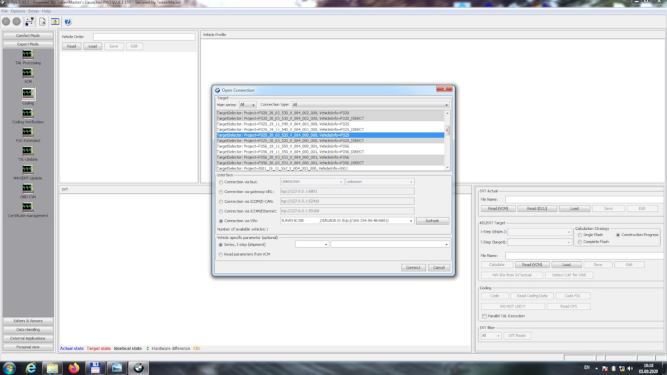Open the File menu
The height and width of the screenshot is (375, 667).
click(x=4, y=11)
